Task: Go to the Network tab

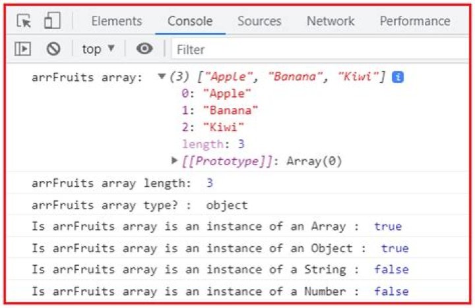Action: [x=331, y=21]
